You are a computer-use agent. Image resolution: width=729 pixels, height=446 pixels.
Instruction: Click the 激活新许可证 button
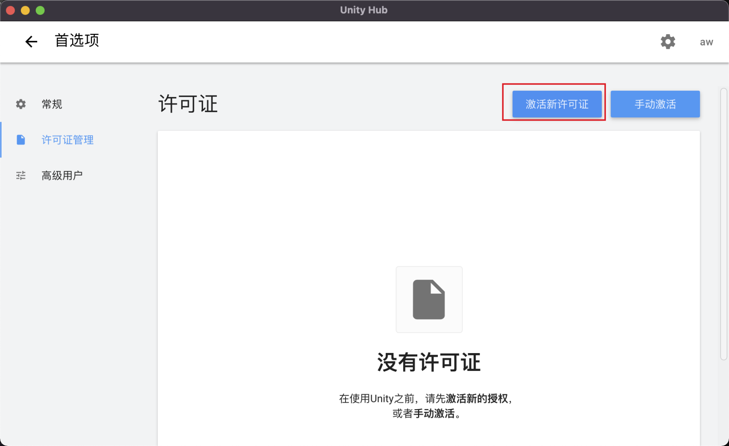point(557,104)
